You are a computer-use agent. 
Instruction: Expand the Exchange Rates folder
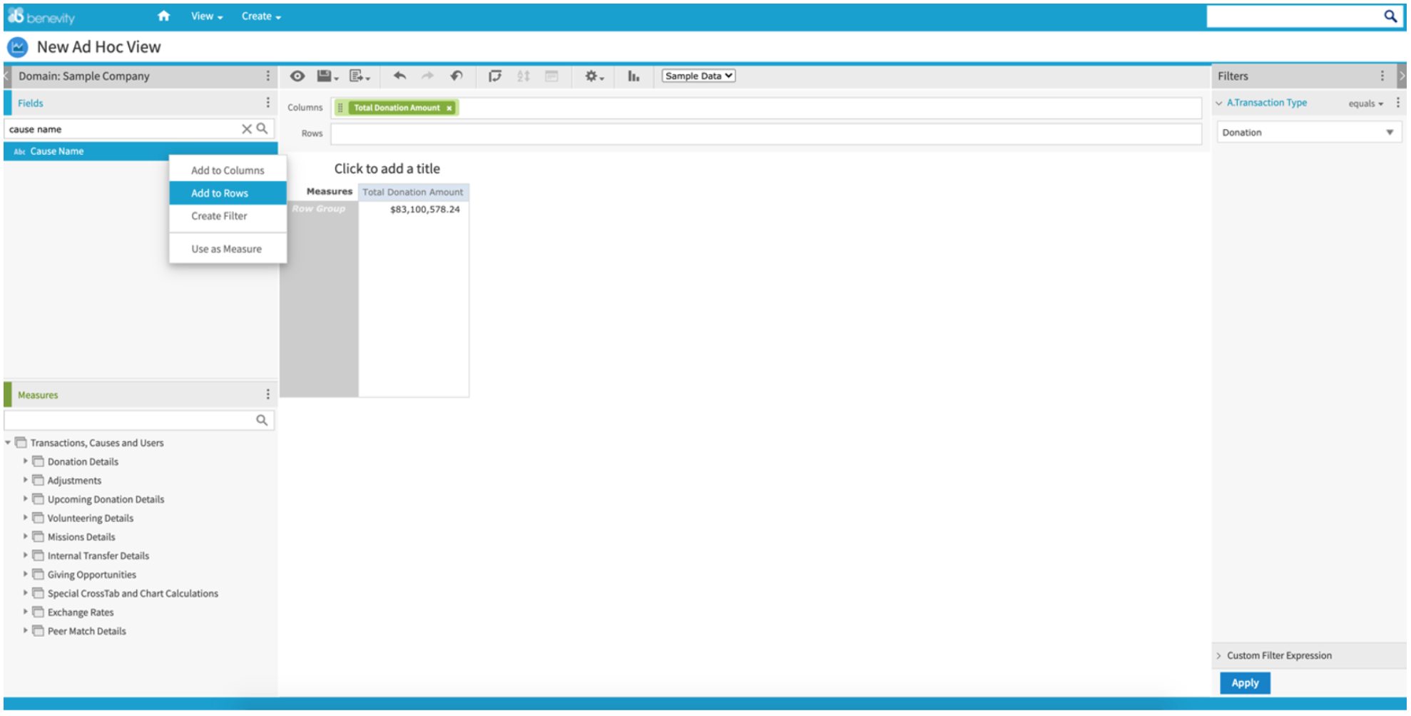pyautogui.click(x=26, y=612)
